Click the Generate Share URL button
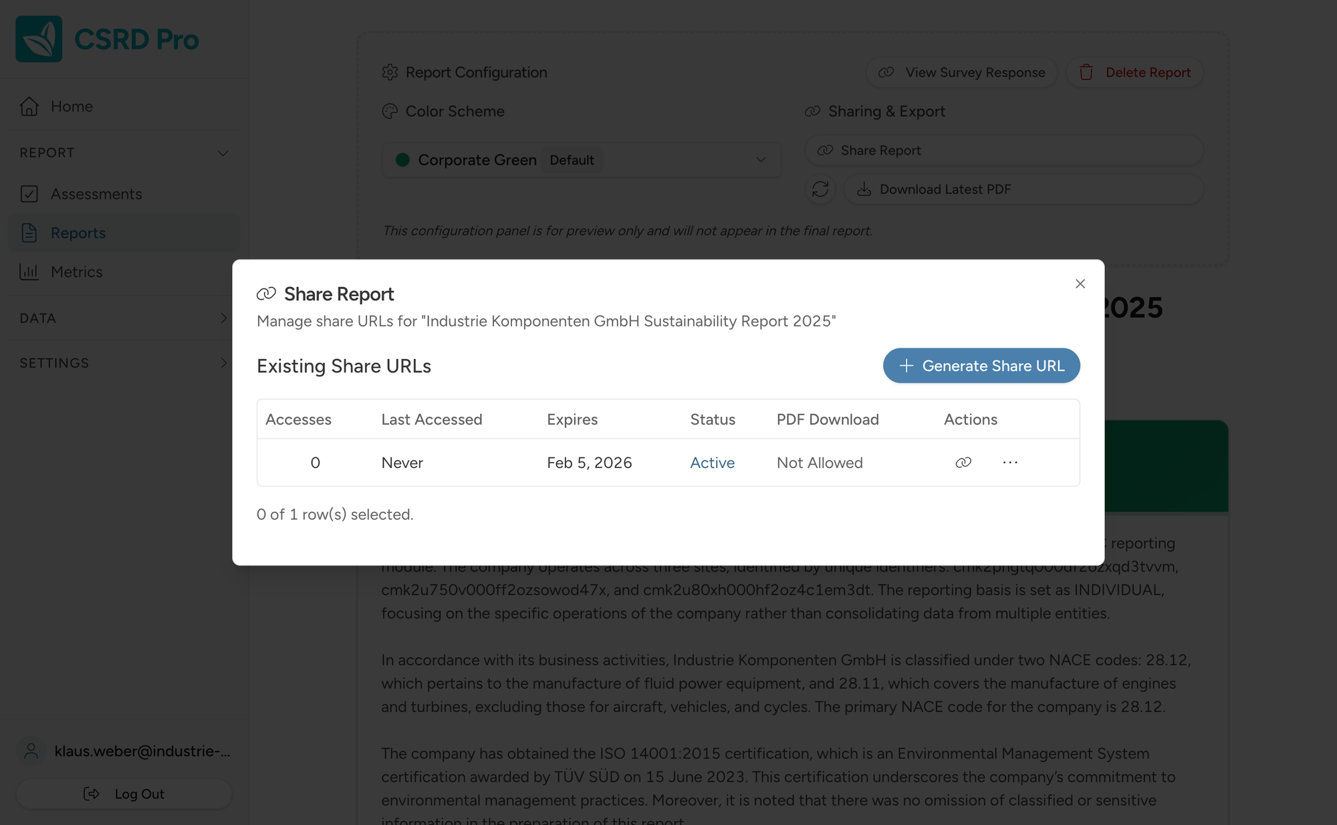The image size is (1337, 825). pos(981,366)
